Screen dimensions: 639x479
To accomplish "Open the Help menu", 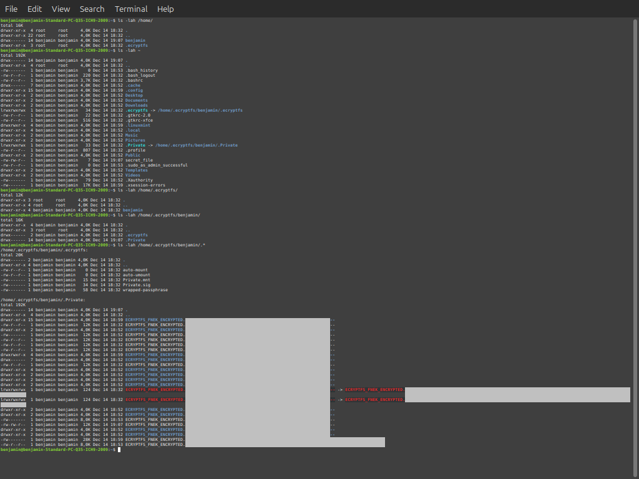I will pos(165,9).
